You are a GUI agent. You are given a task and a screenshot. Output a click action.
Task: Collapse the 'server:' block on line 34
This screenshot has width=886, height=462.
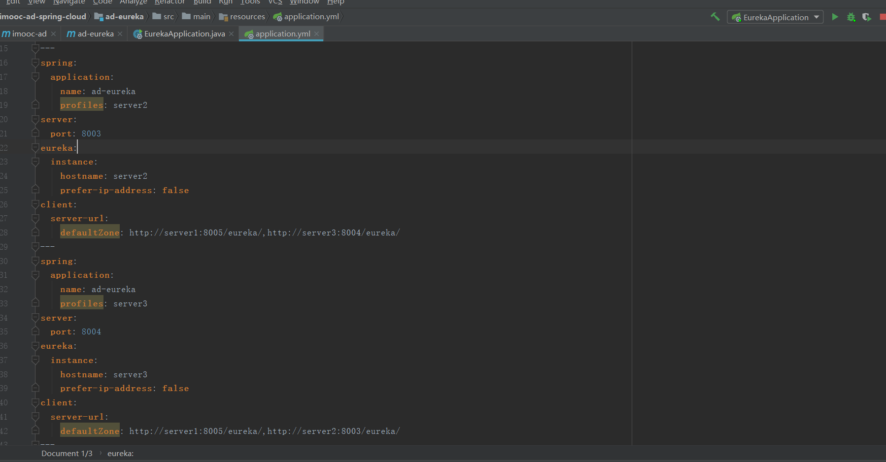tap(35, 318)
